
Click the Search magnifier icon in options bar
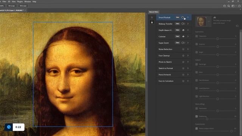tap(229, 6)
